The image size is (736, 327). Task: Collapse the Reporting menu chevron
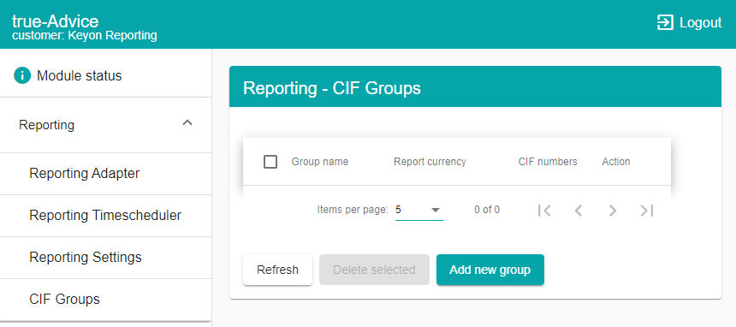pyautogui.click(x=187, y=123)
